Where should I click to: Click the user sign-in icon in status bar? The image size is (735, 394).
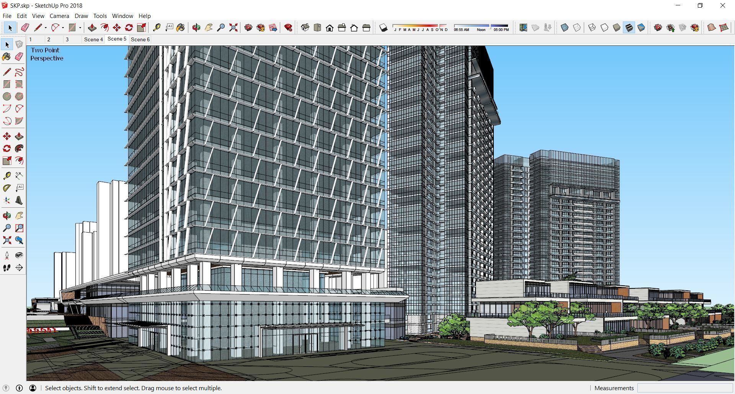click(x=33, y=388)
